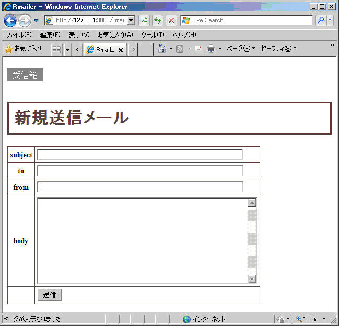The width and height of the screenshot is (339, 326).
Task: Print the page with printer icon
Action: pyautogui.click(x=211, y=49)
